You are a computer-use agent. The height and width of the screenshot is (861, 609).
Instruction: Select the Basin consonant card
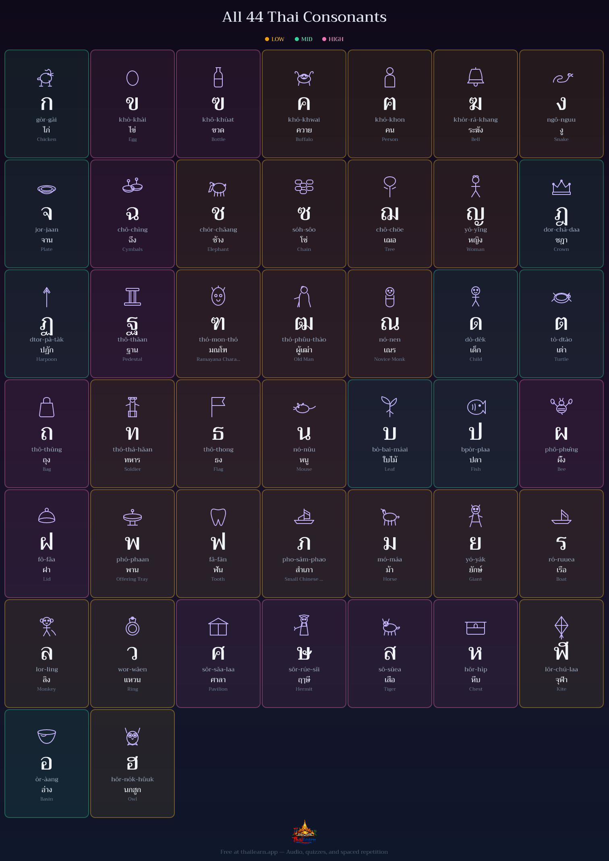point(47,763)
